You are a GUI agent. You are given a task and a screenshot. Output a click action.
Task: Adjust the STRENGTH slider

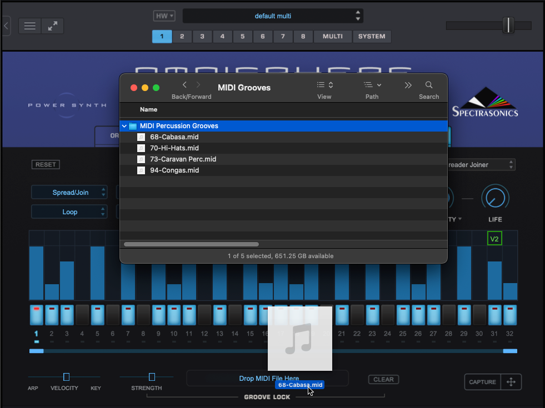coord(152,377)
